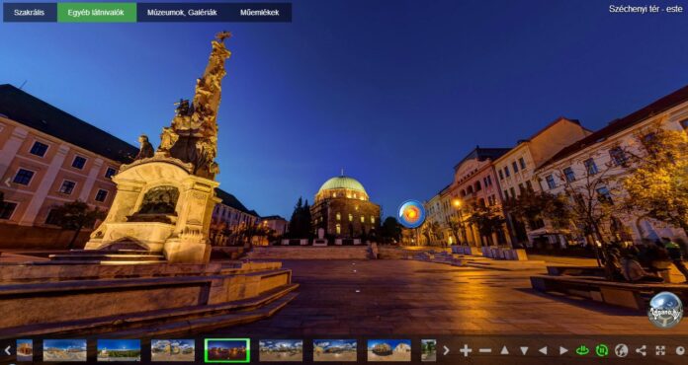Toggle the green gyroscope icon
Screen dimensions: 688x365
click(602, 350)
